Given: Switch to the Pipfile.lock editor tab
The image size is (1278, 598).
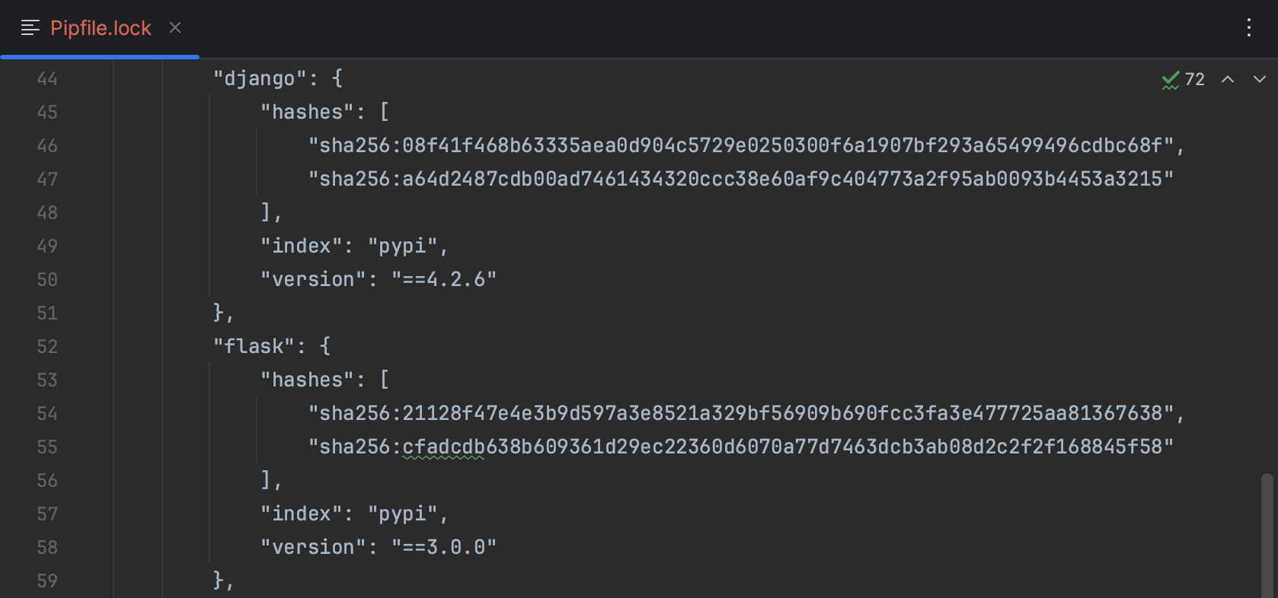Looking at the screenshot, I should click(100, 27).
